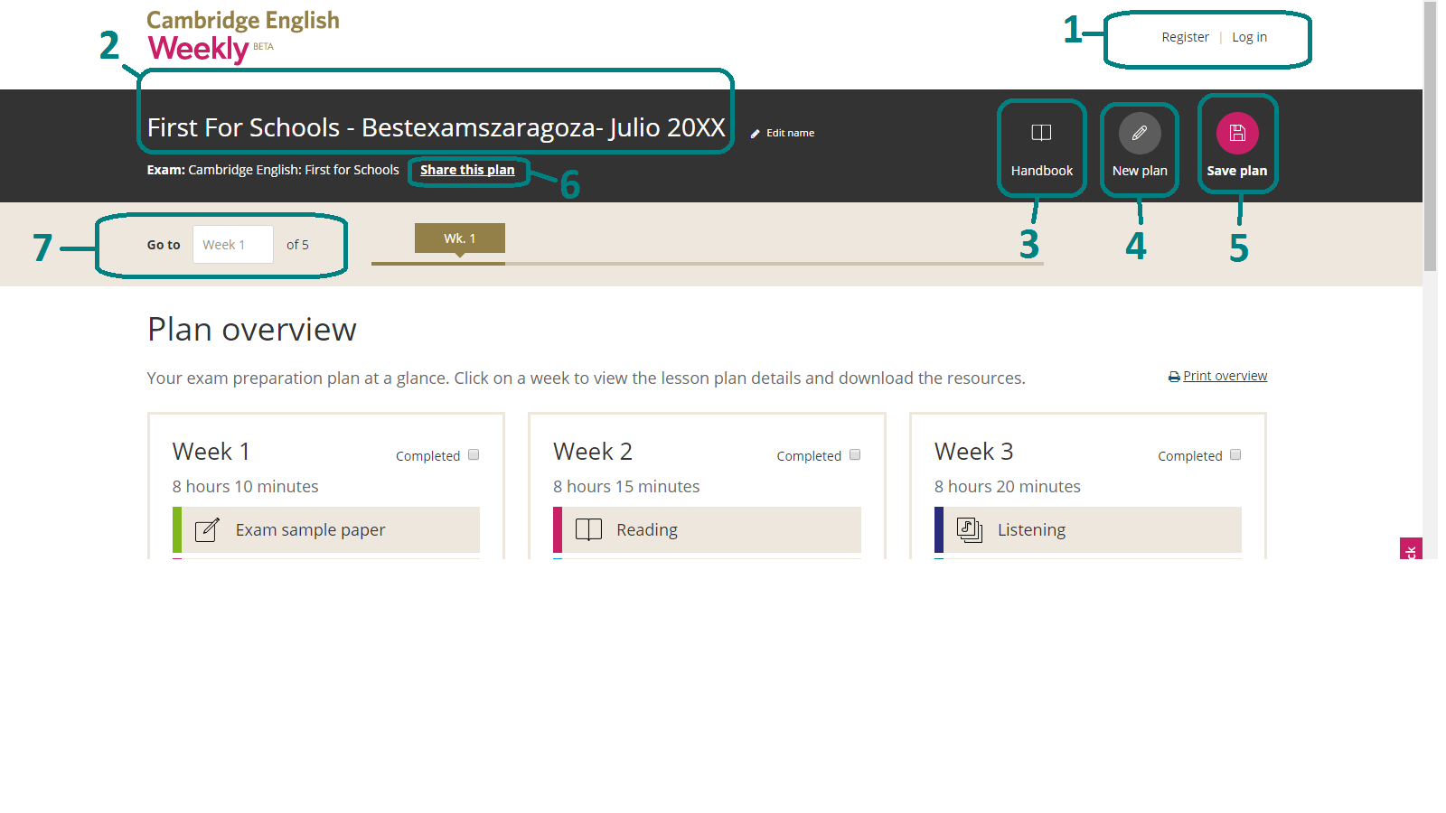This screenshot has height=813, width=1446.
Task: Click the Handbook label
Action: click(1042, 171)
